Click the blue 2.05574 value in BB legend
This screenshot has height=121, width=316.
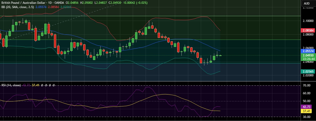click(x=42, y=7)
